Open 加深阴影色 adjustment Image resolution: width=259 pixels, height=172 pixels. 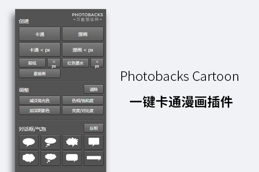pyautogui.click(x=40, y=111)
